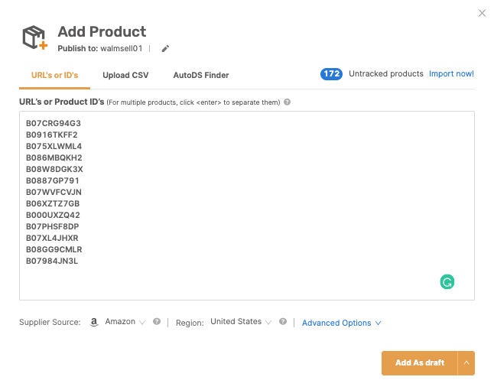Click the 172 untracked products badge

pos(331,74)
